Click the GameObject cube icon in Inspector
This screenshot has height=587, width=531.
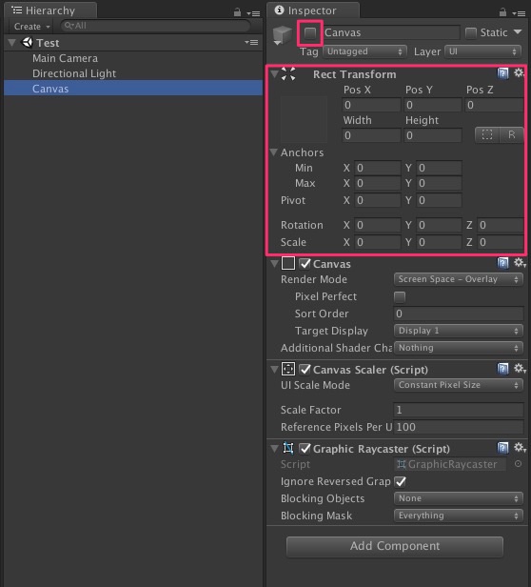click(283, 34)
